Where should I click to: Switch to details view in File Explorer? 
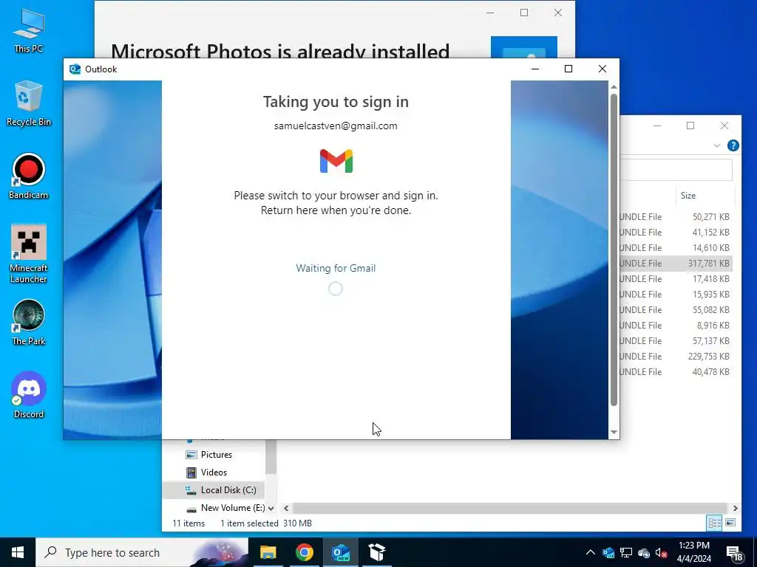click(714, 523)
